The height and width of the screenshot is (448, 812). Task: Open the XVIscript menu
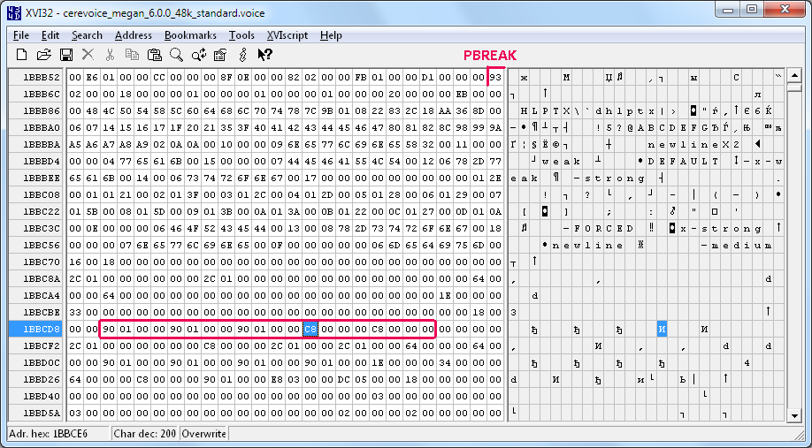[287, 35]
